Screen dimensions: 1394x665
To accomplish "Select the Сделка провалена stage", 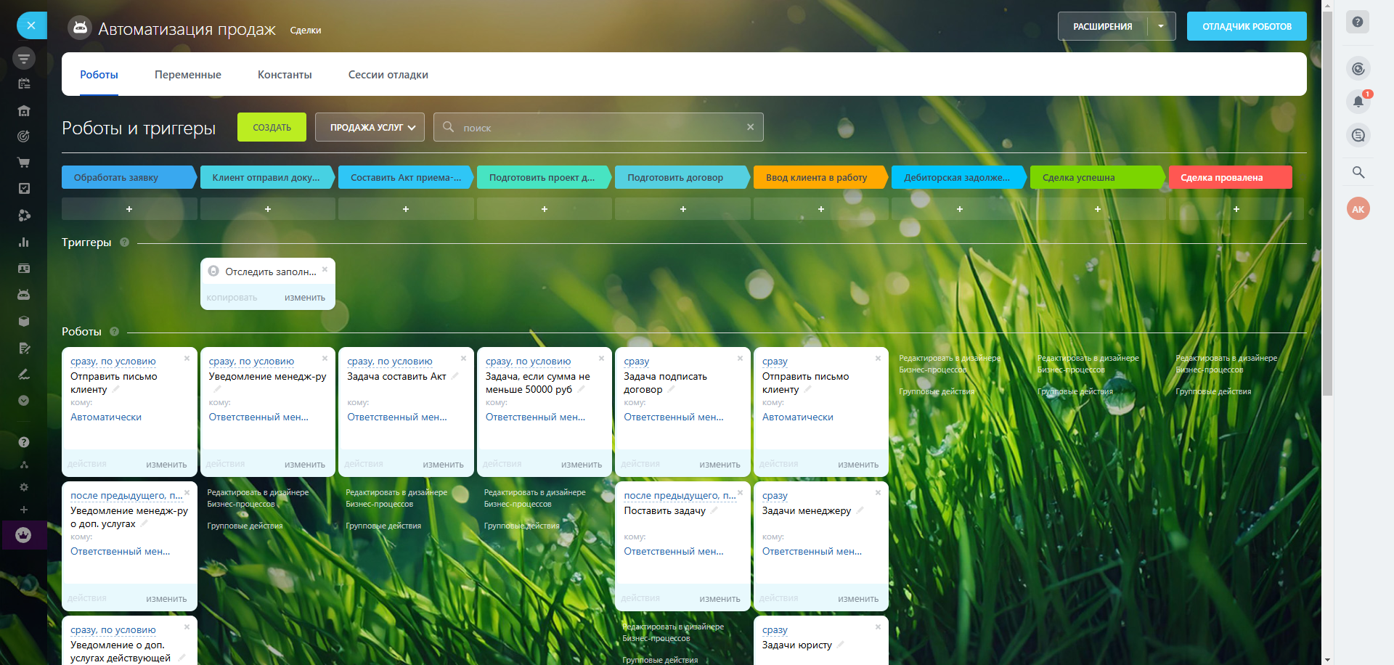I will click(1230, 177).
